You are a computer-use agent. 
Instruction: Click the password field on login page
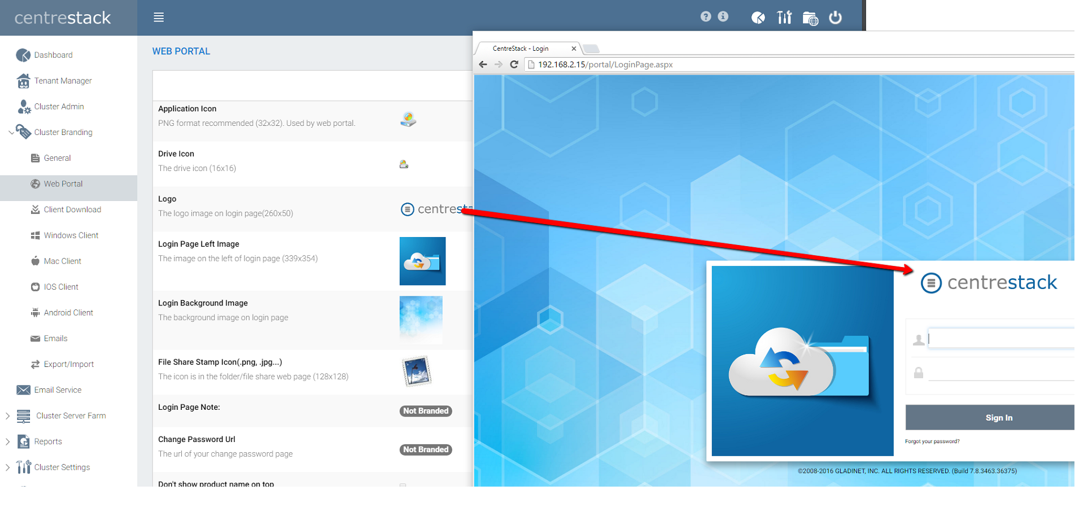(1001, 373)
